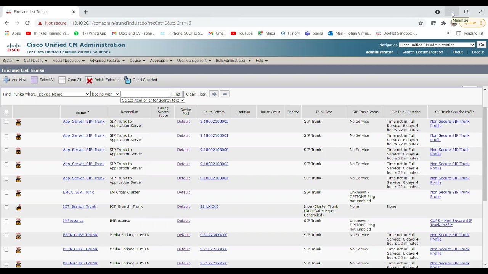Open the Device menu
Screen dimensions: 488x274
(x=137, y=61)
